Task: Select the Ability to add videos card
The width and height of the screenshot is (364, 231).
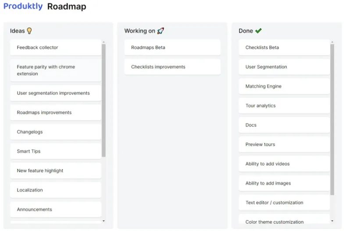Action: click(x=284, y=164)
